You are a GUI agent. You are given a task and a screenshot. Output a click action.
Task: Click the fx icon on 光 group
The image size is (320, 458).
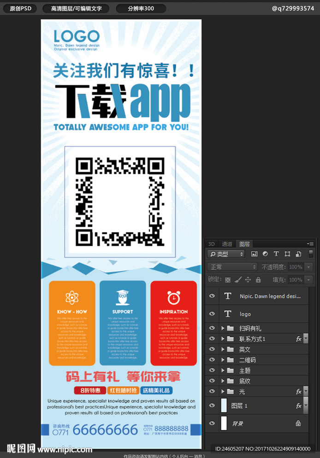pyautogui.click(x=298, y=392)
